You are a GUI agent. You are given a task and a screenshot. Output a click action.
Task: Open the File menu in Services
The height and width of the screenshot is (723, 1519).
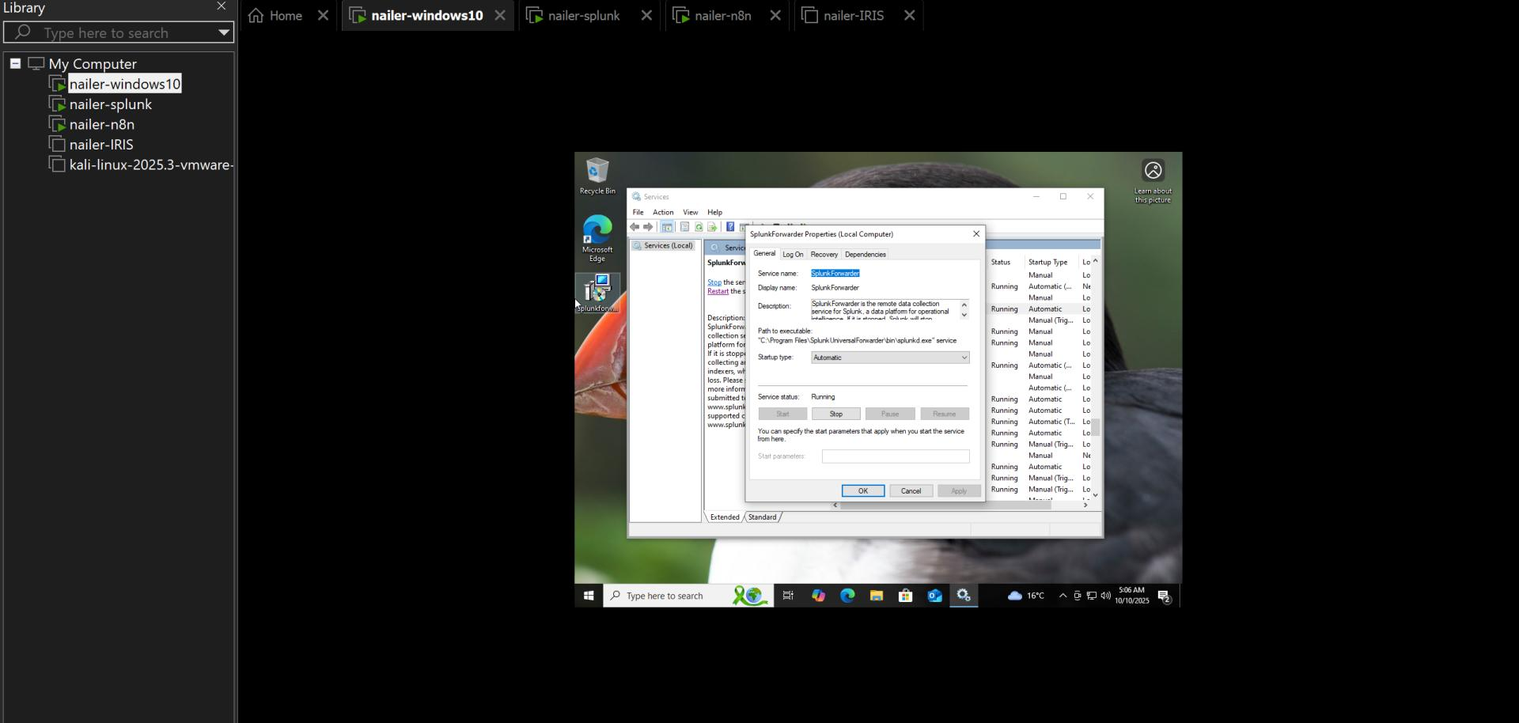click(x=638, y=212)
